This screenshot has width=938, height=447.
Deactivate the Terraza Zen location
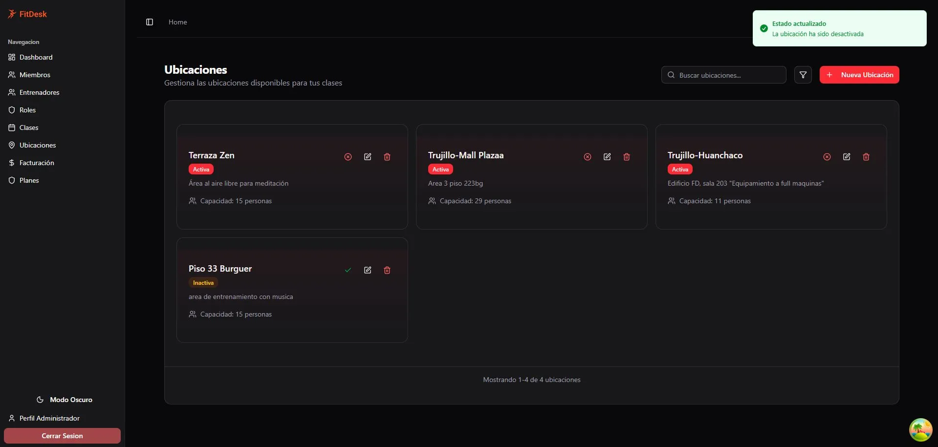(348, 157)
